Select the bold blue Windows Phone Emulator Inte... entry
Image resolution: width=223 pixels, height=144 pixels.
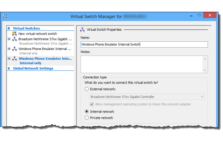(45, 59)
